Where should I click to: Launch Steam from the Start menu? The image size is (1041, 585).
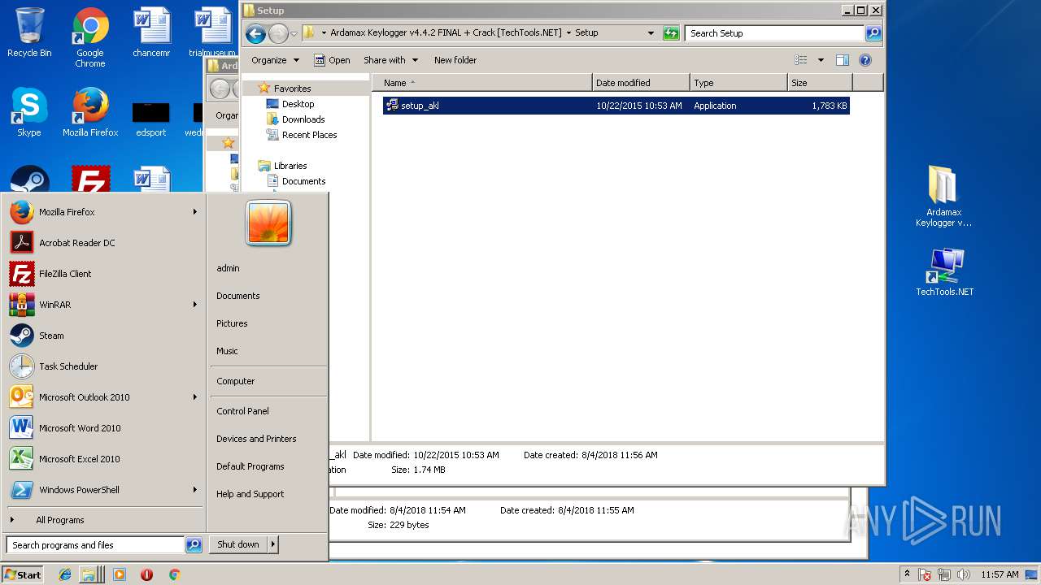pos(104,336)
